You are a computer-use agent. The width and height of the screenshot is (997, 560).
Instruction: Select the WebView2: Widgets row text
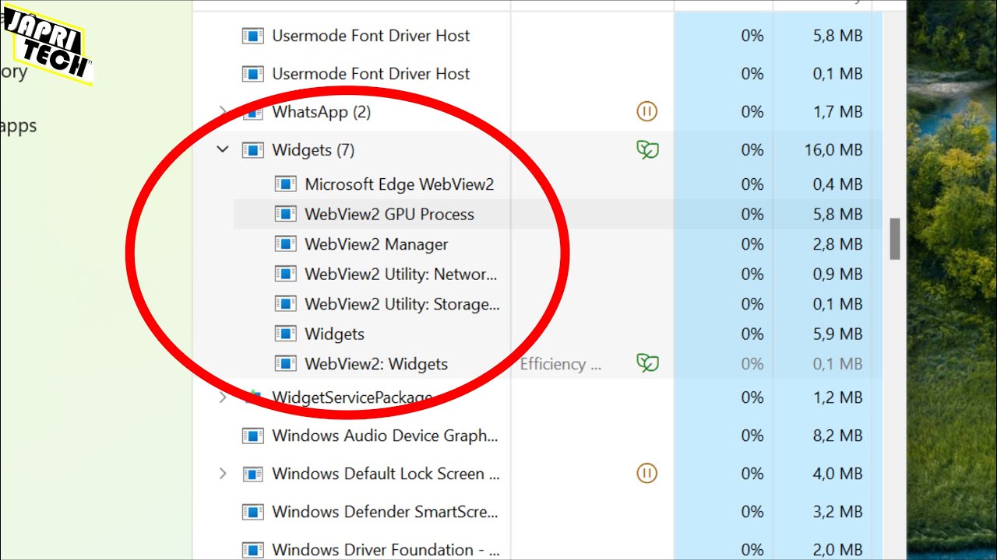[x=376, y=364]
